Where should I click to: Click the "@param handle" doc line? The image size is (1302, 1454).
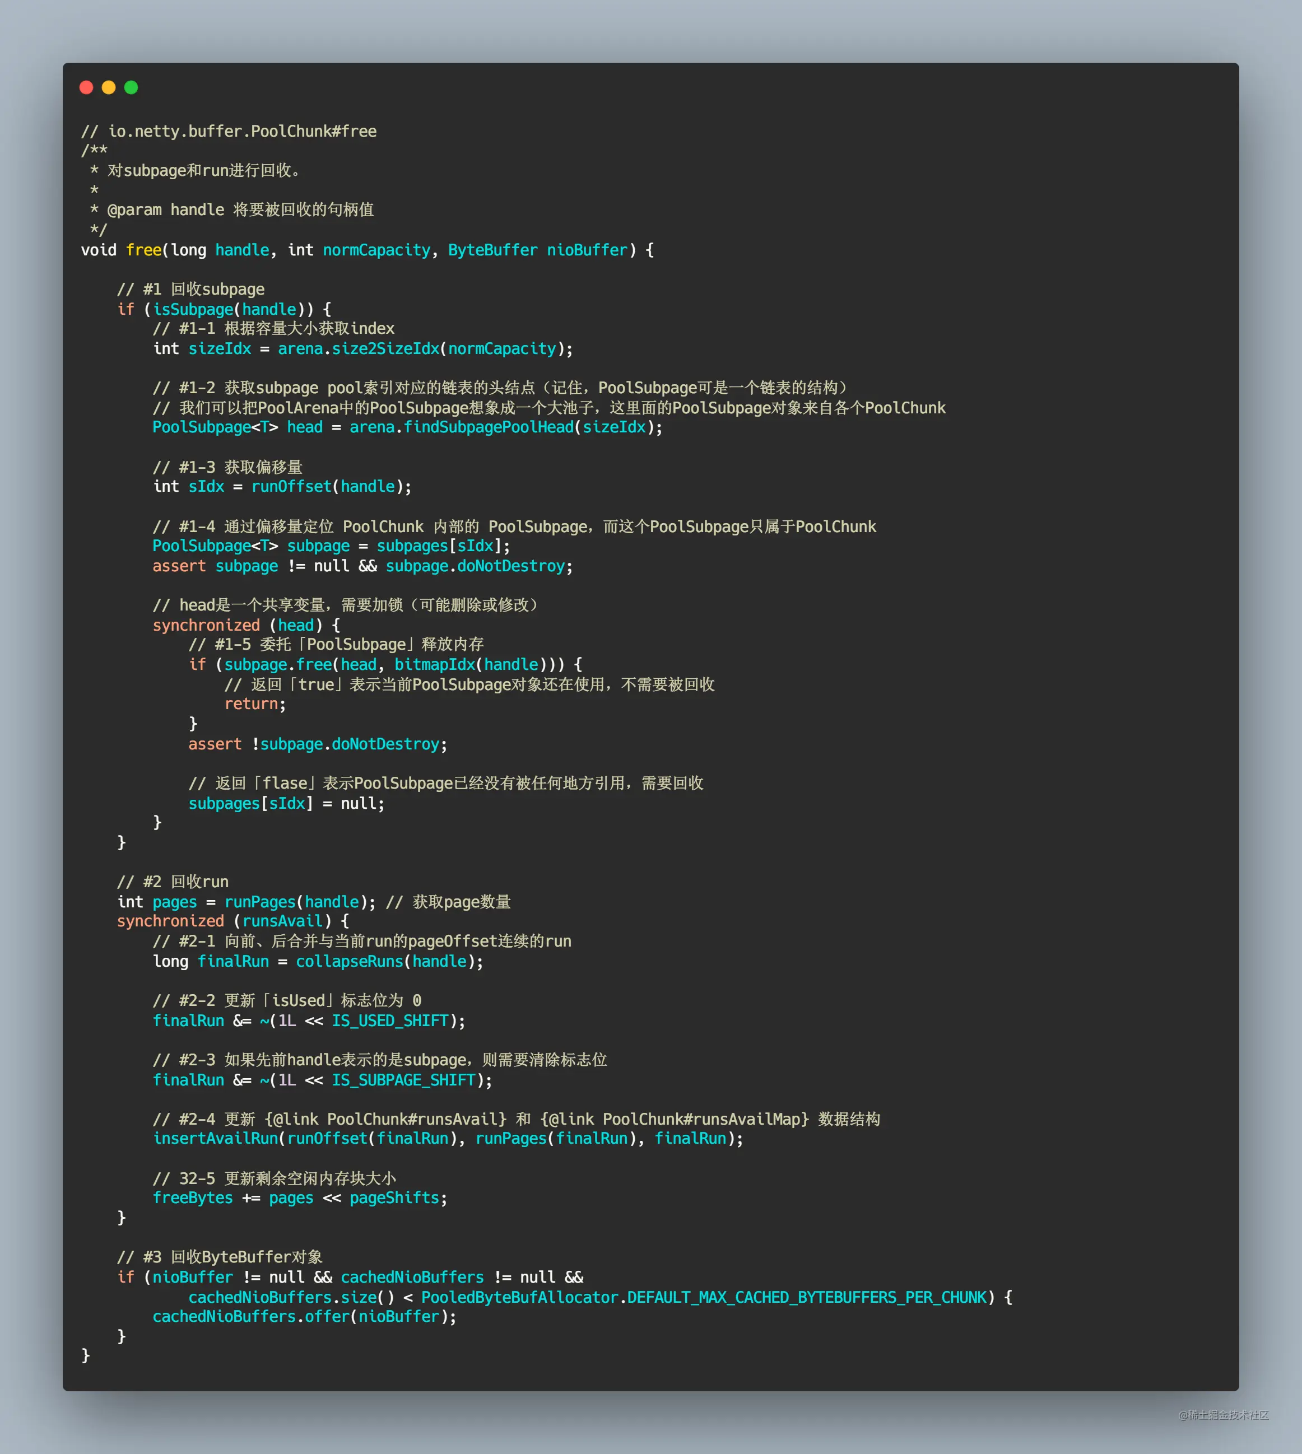click(x=232, y=210)
